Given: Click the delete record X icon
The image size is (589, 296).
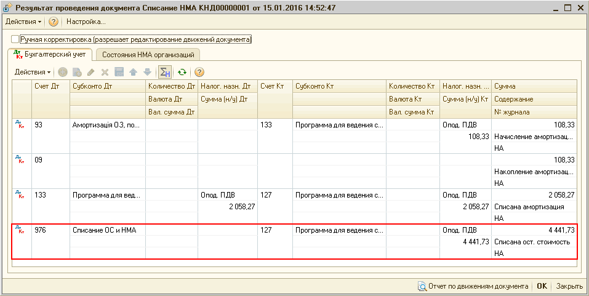Looking at the screenshot, I should (105, 72).
